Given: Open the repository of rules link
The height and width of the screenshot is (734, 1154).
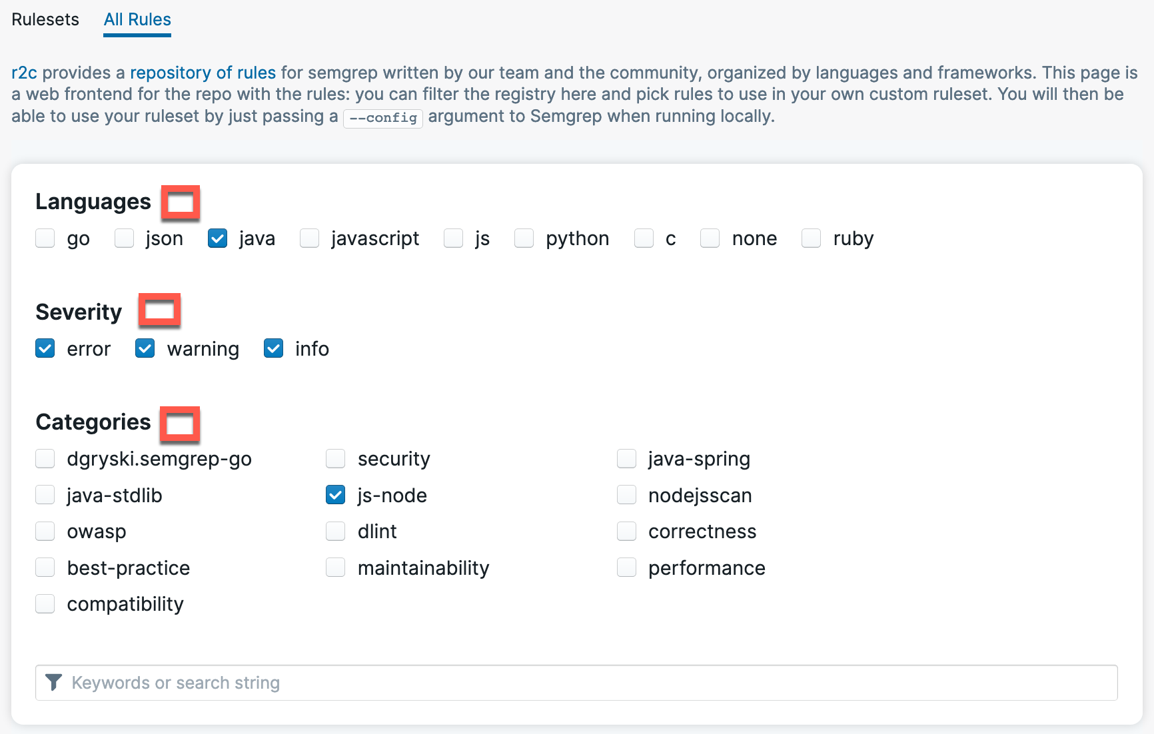Looking at the screenshot, I should 202,73.
